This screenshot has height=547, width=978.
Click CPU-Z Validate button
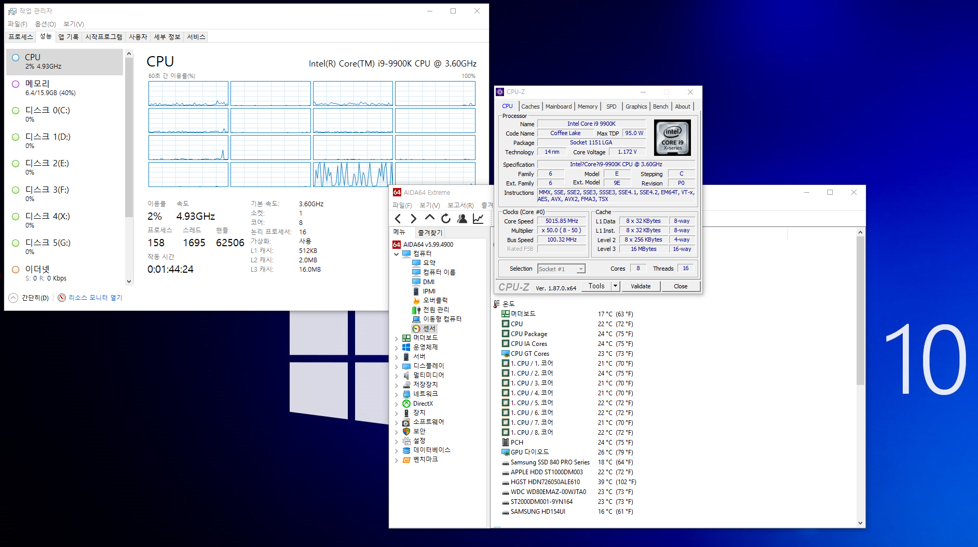click(x=641, y=286)
